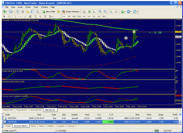The image size is (183, 133).
Task: Open the Window menu
Action: (45, 7)
